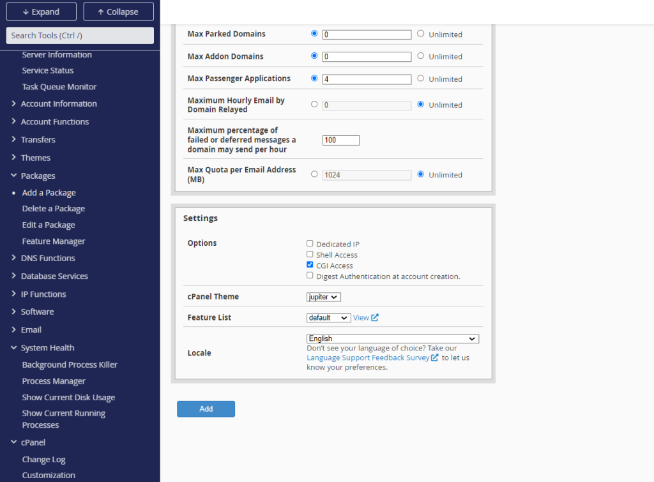Select Unlimited for Max Quota per Email Address
Screen dimensions: 654x482
[421, 174]
